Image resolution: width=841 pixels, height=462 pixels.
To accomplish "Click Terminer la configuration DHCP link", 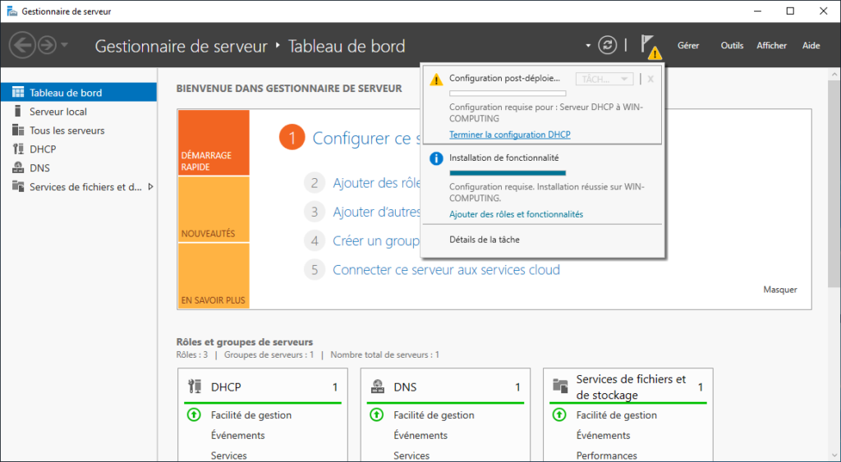I will pyautogui.click(x=509, y=135).
